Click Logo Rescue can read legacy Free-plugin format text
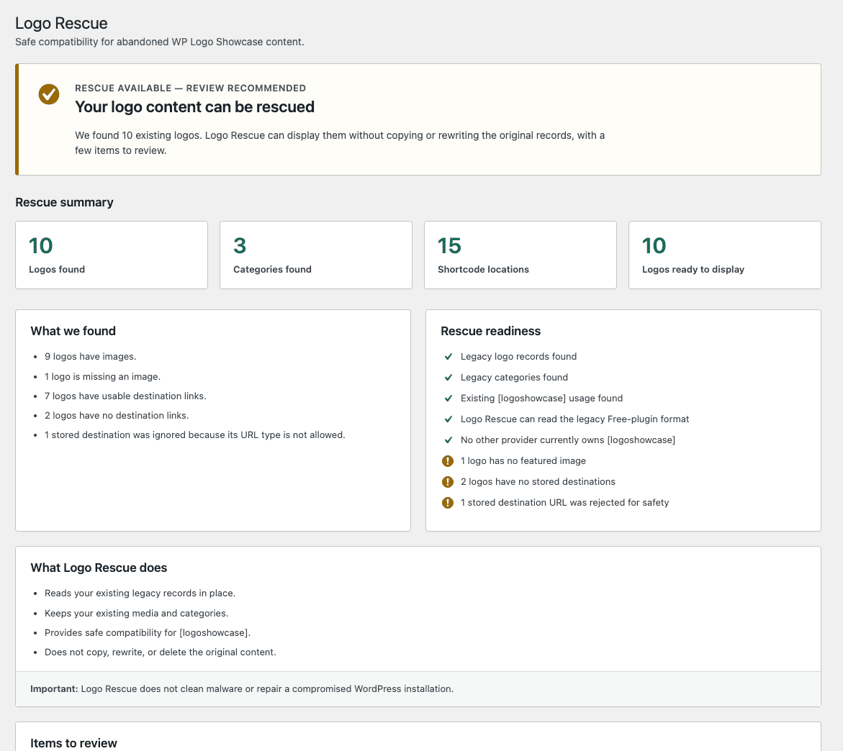This screenshot has width=843, height=751. coord(574,419)
